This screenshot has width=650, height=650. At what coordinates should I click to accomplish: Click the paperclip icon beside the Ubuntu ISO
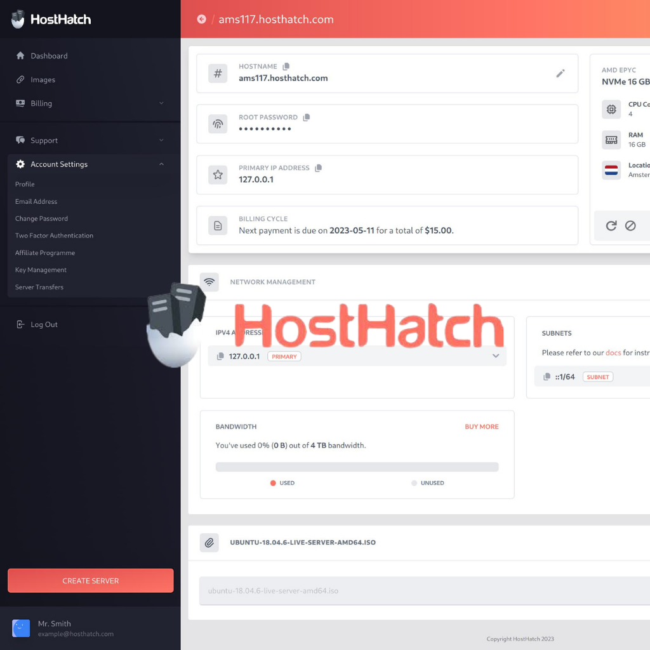click(209, 542)
